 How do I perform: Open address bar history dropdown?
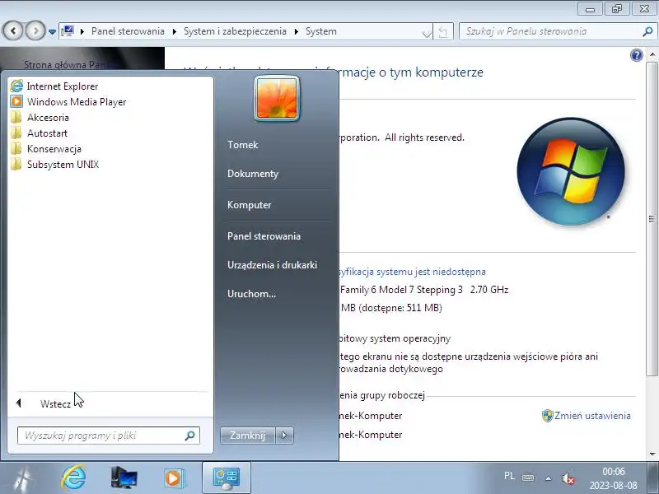click(427, 33)
